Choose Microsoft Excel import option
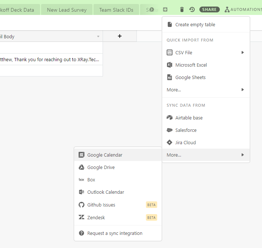The width and height of the screenshot is (262, 248). (x=206, y=65)
